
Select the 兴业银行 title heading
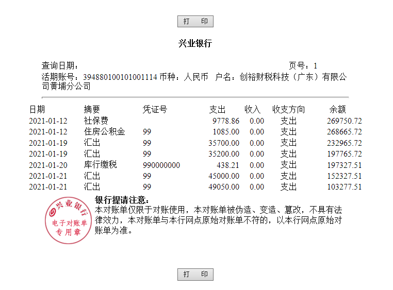pos(195,43)
